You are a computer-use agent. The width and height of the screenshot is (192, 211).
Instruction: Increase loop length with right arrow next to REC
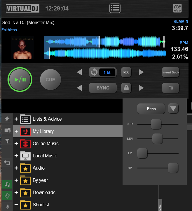click(141, 72)
